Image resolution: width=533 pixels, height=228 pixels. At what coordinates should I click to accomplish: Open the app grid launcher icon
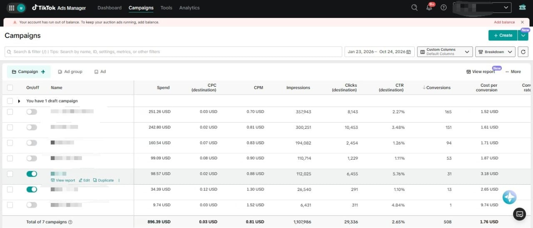tap(12, 8)
